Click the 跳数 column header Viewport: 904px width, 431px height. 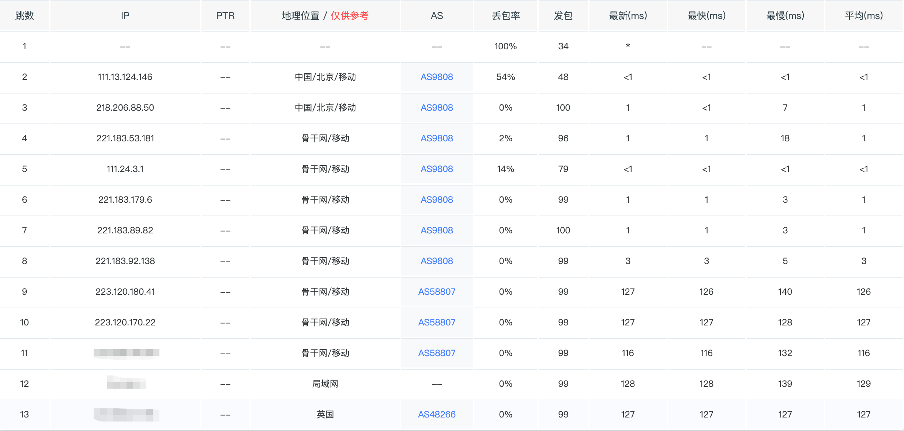pos(25,16)
